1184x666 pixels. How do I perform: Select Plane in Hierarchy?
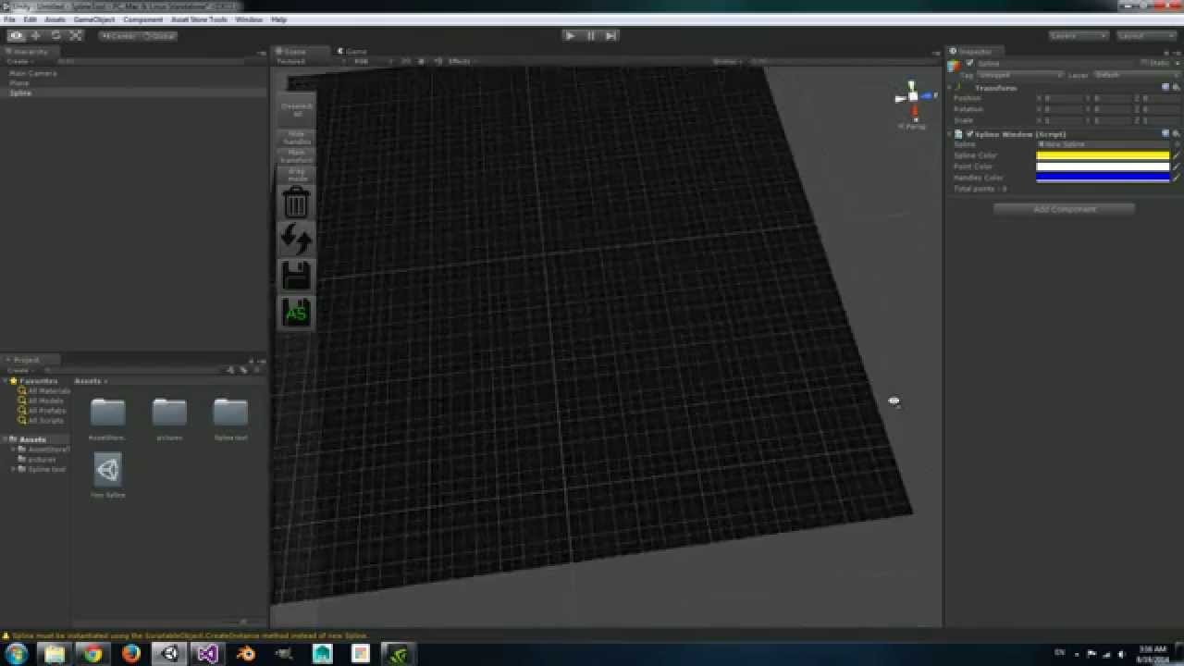pyautogui.click(x=18, y=83)
